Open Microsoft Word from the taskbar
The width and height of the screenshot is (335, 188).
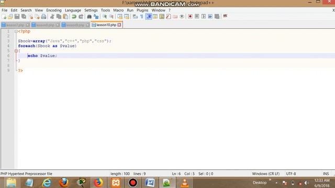click(x=150, y=183)
